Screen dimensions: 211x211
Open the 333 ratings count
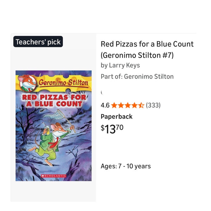[153, 105]
